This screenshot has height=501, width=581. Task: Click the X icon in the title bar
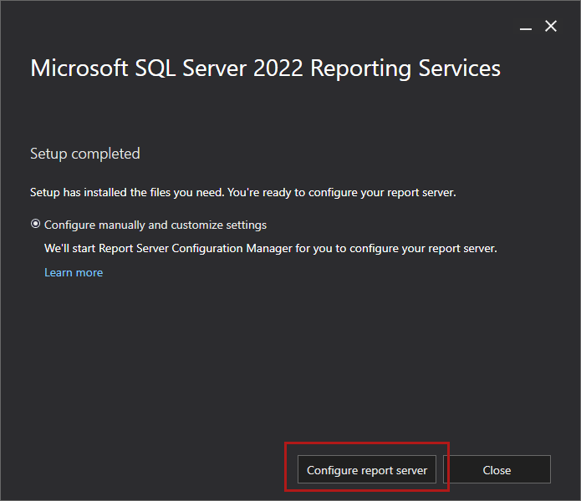(x=551, y=27)
